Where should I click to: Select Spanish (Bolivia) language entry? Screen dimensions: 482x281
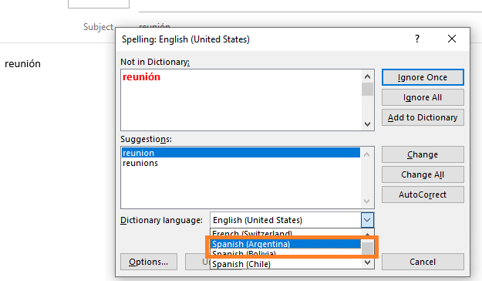pyautogui.click(x=285, y=254)
